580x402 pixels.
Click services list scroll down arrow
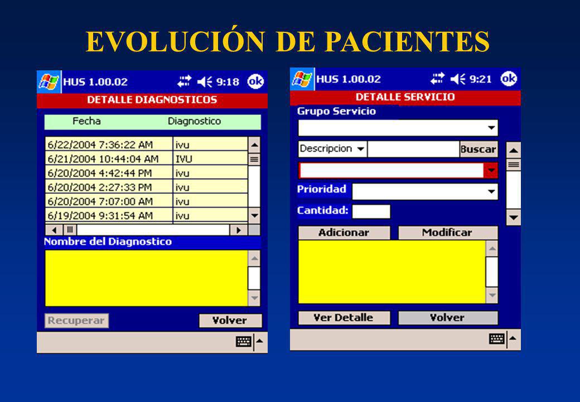492,295
